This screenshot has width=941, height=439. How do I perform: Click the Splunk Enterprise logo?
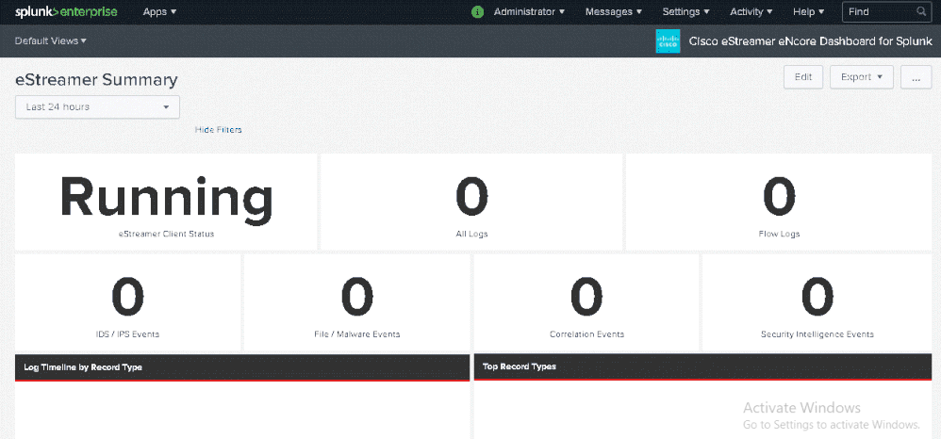pos(66,11)
